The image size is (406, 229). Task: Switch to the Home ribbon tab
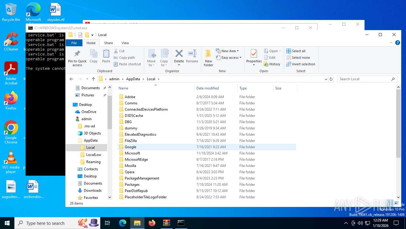pos(91,43)
